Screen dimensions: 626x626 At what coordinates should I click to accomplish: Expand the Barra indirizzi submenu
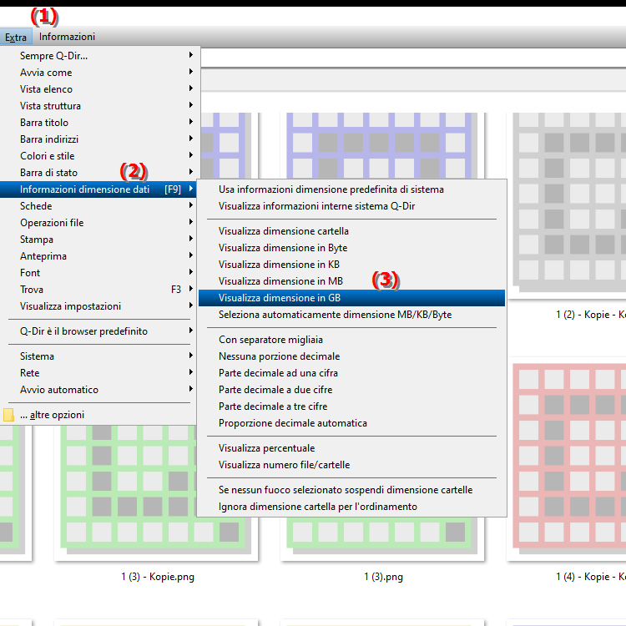pos(98,139)
